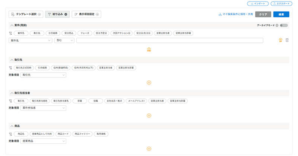This screenshot has height=156, width=298.
Task: Select the 次回アクション日 chip
Action: pyautogui.click(x=121, y=33)
